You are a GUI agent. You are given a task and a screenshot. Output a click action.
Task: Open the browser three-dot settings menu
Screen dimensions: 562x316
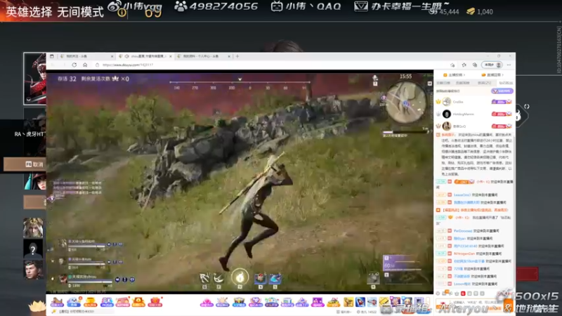point(509,65)
